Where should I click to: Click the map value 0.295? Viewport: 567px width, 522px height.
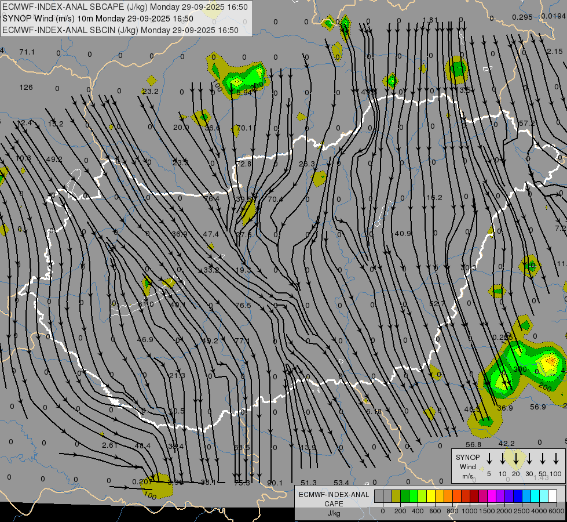tap(522, 17)
